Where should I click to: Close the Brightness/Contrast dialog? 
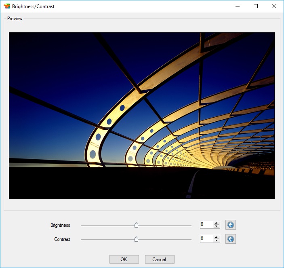point(274,6)
